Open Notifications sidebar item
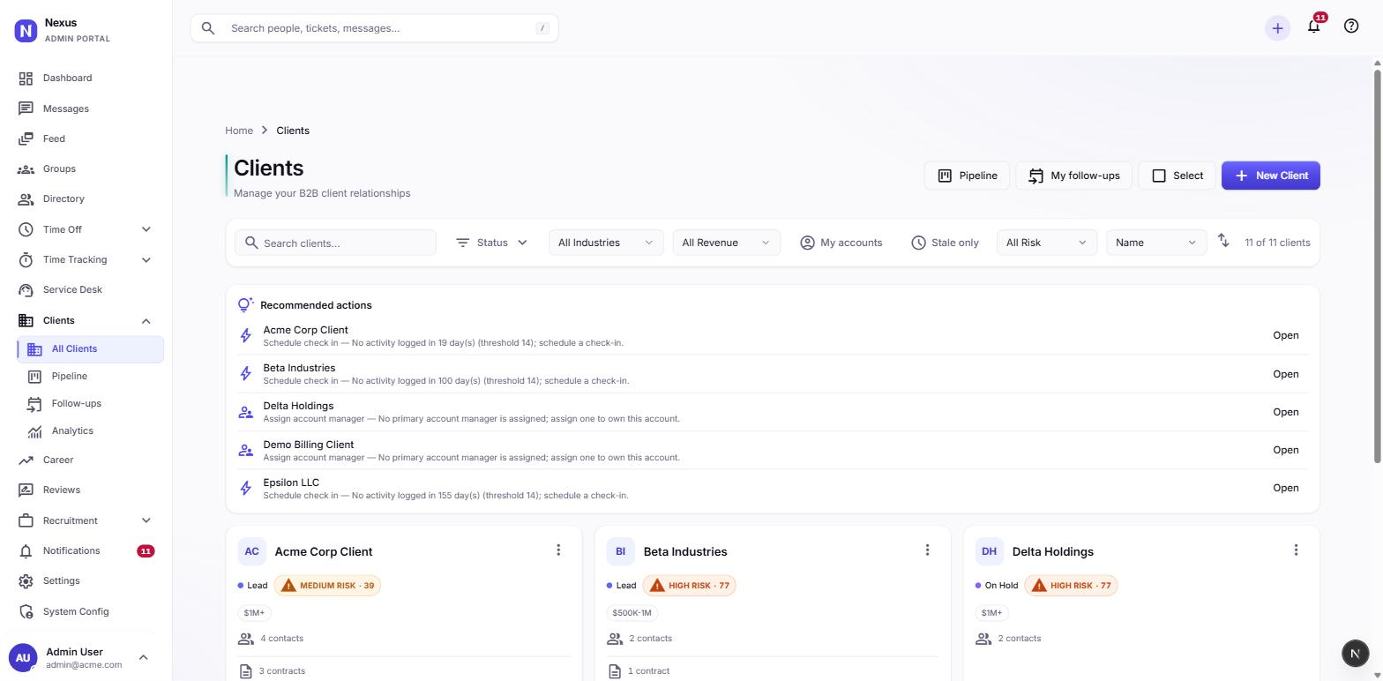The width and height of the screenshot is (1383, 681). pos(86,550)
